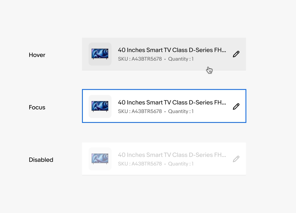296x213 pixels.
Task: Select the SKU number in the focused row
Action: point(147,111)
